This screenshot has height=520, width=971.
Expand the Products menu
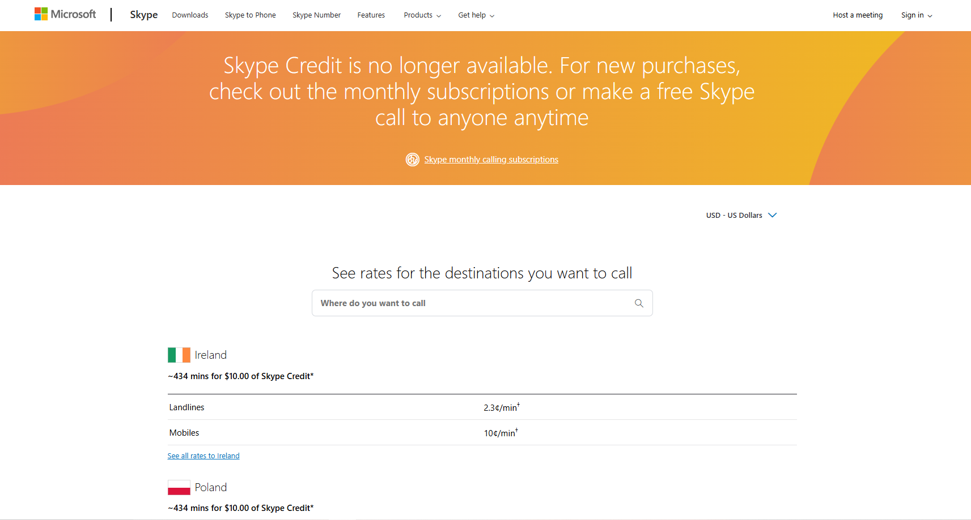point(422,15)
